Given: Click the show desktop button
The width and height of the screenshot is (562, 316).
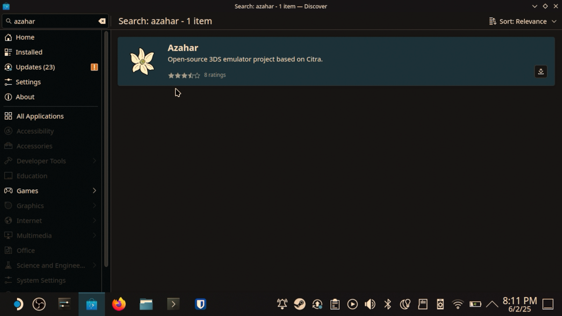Looking at the screenshot, I should tap(548, 304).
